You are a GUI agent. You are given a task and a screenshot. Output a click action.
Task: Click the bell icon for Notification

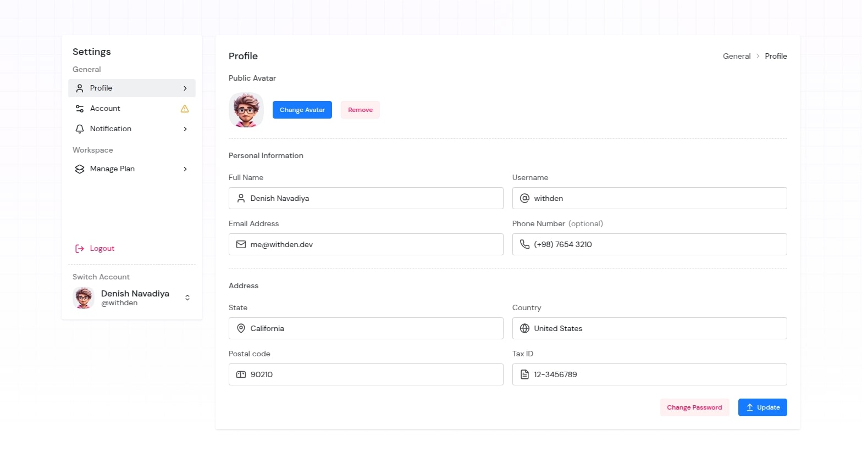(80, 129)
